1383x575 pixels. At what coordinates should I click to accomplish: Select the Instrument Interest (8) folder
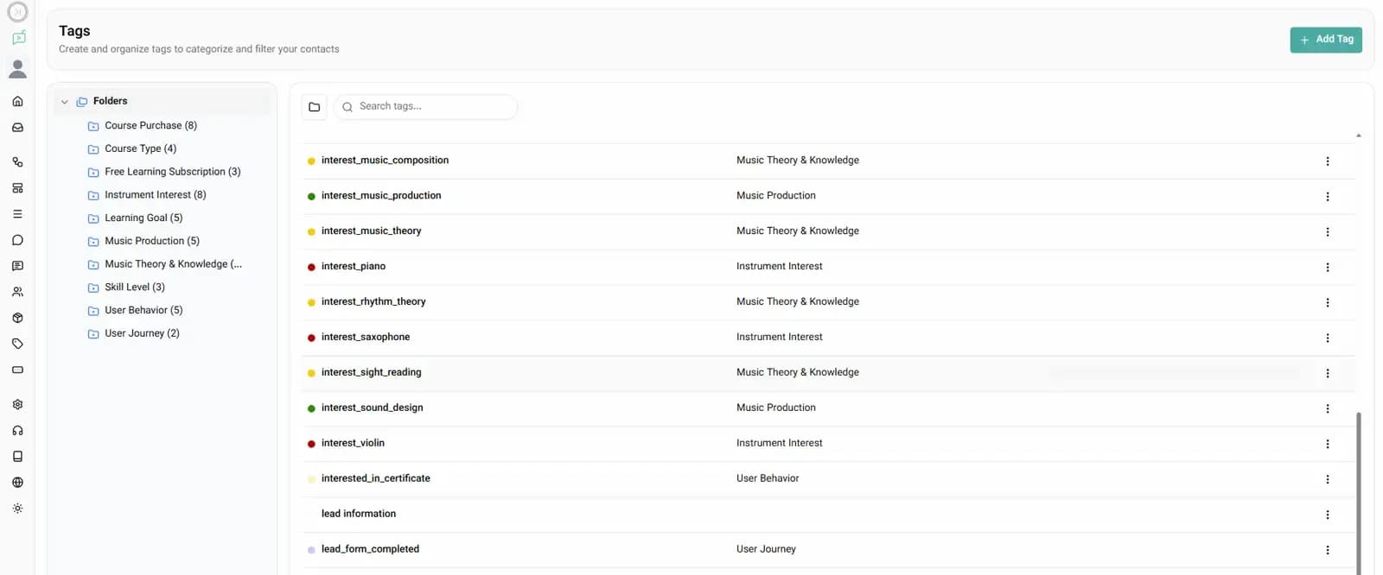tap(147, 195)
